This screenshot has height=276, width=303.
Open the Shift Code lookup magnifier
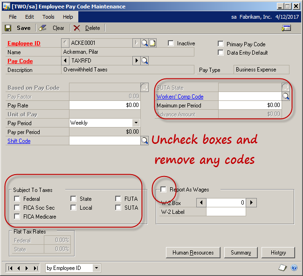pyautogui.click(x=145, y=141)
